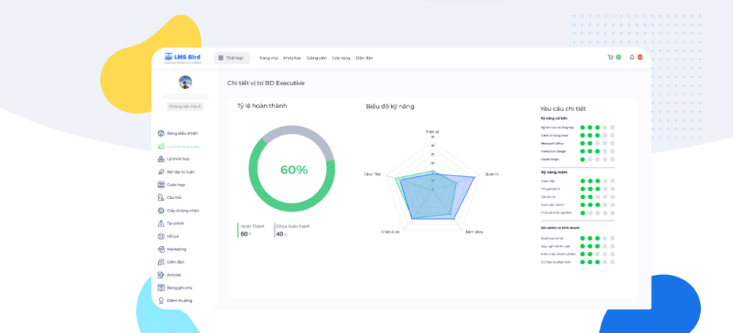The width and height of the screenshot is (733, 333).
Task: Select the Cuộc họp sidebar icon
Action: 160,185
